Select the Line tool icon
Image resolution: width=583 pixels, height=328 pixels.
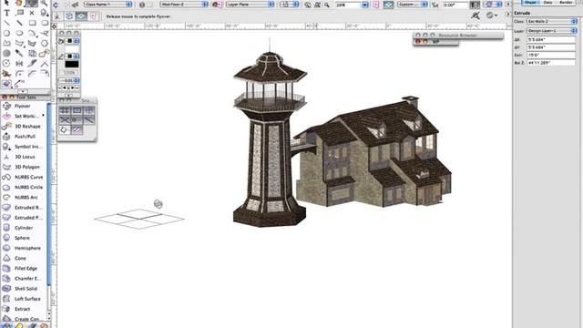point(6,23)
